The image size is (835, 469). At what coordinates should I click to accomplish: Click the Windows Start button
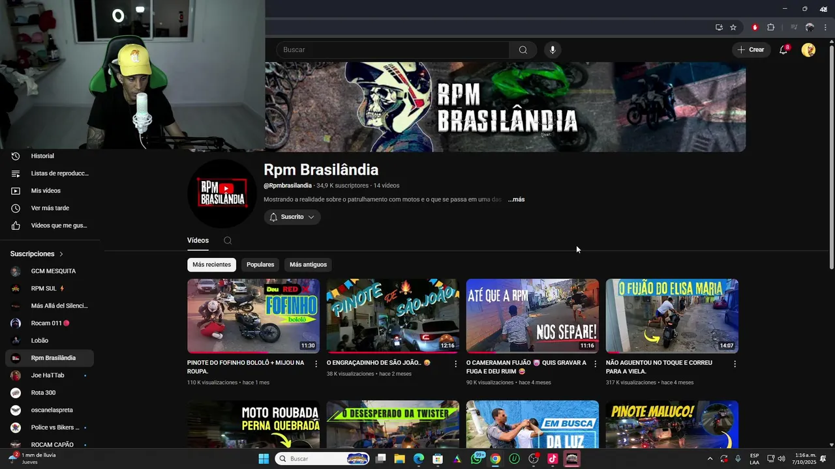click(264, 459)
